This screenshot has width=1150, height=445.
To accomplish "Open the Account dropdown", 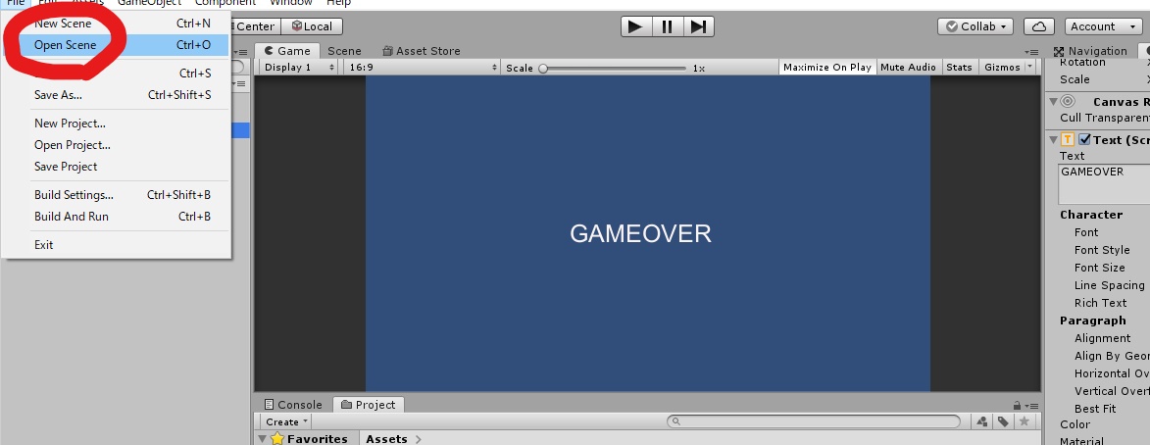I will pyautogui.click(x=1103, y=26).
